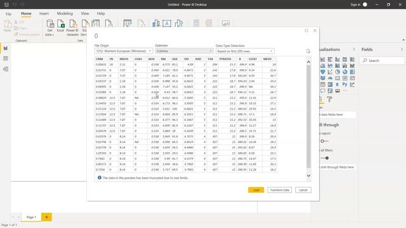The image size is (406, 228).
Task: Select the Matrix visualization
Action: tap(330, 84)
